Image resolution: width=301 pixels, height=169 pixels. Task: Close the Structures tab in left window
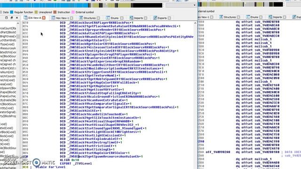(98, 18)
